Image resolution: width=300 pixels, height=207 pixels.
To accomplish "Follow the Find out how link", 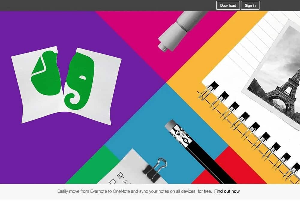I will click(x=227, y=191).
